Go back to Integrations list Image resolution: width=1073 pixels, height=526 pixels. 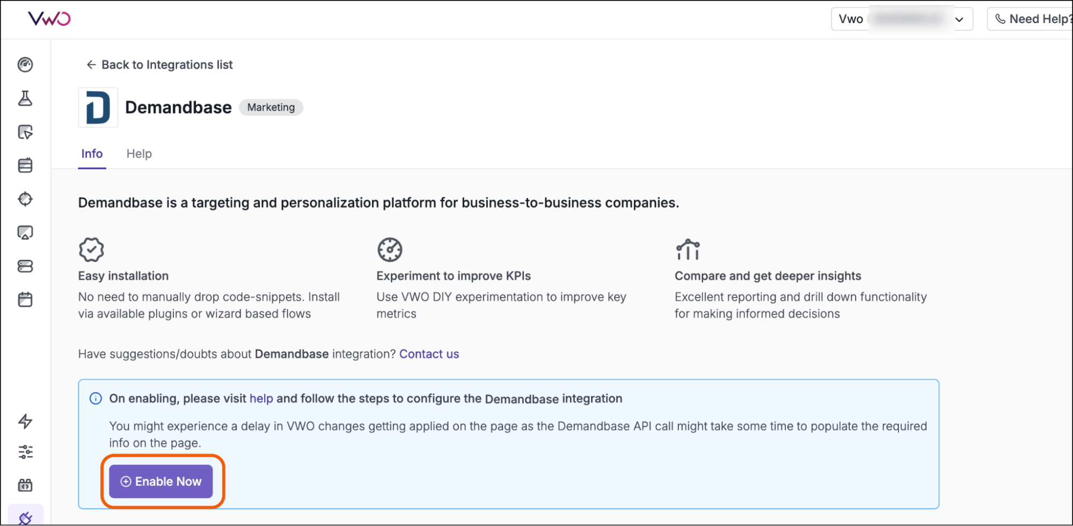(x=159, y=65)
